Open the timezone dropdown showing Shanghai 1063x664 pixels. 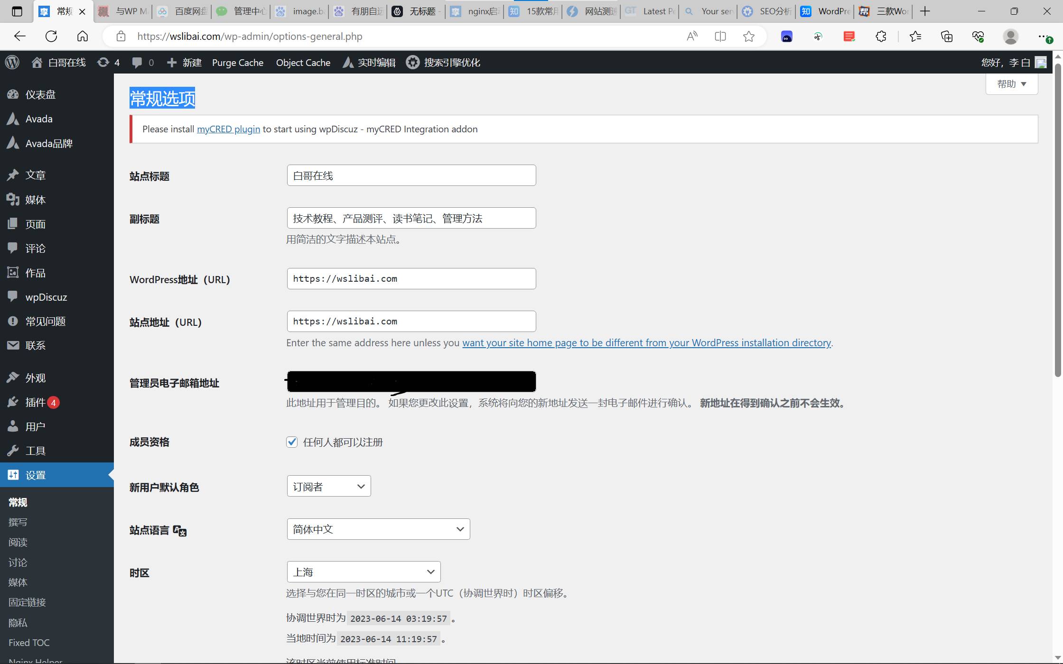(364, 572)
